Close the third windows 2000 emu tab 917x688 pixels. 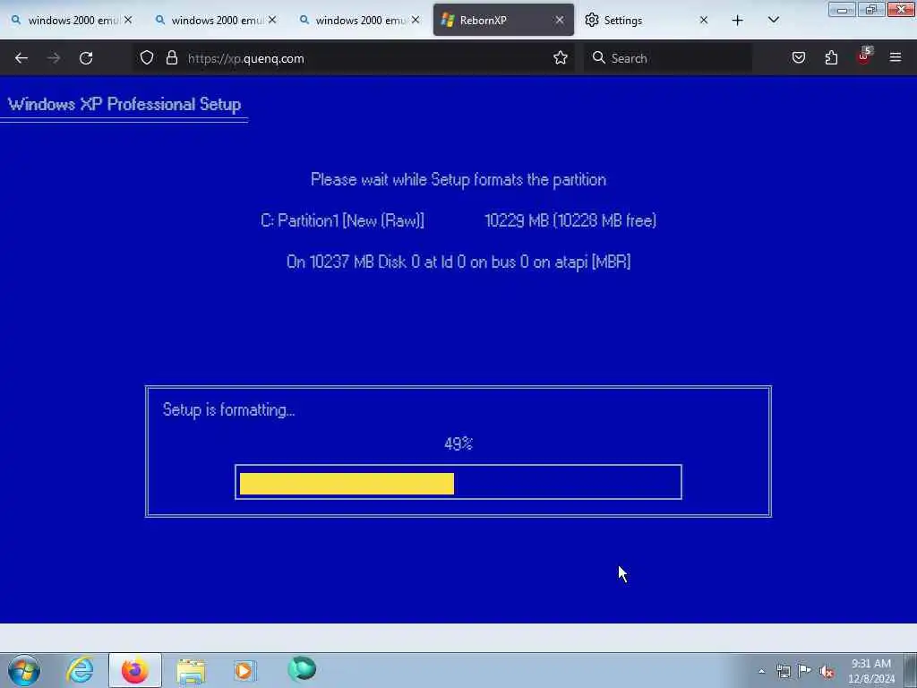pos(416,20)
